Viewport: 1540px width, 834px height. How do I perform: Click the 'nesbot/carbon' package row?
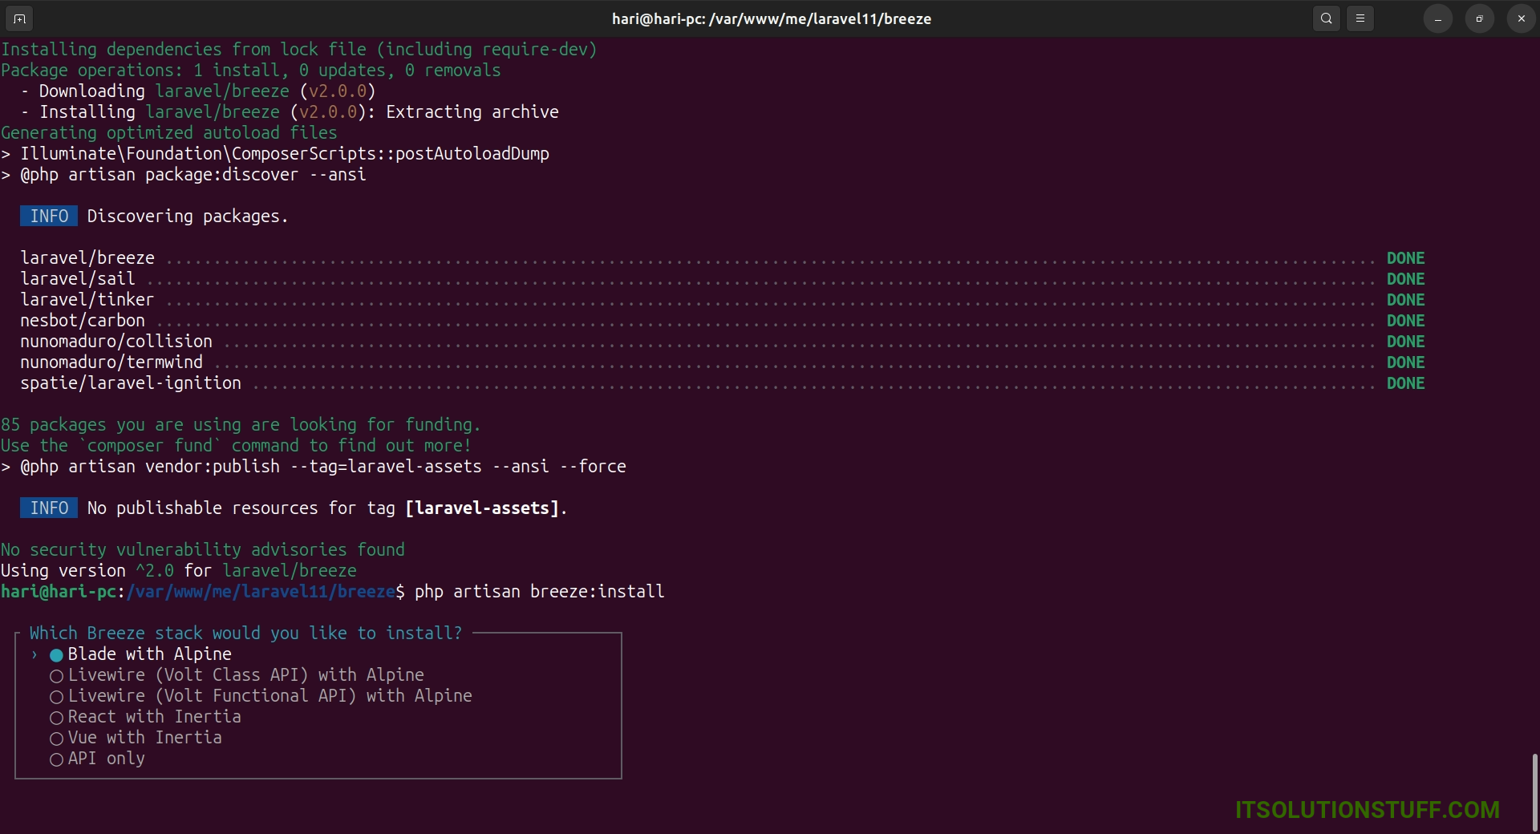(722, 321)
